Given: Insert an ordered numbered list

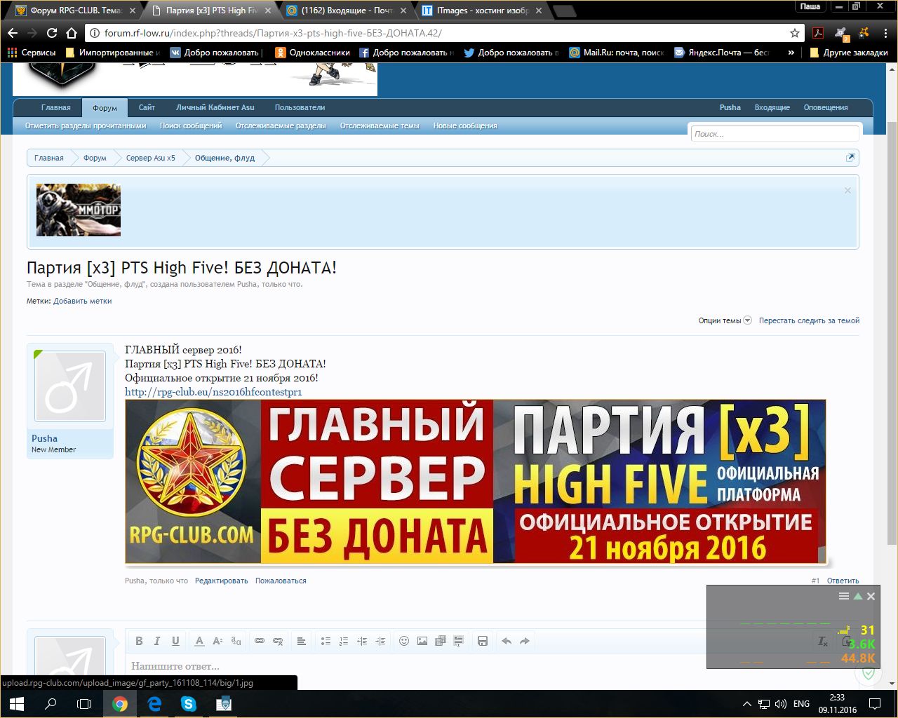Looking at the screenshot, I should [344, 641].
